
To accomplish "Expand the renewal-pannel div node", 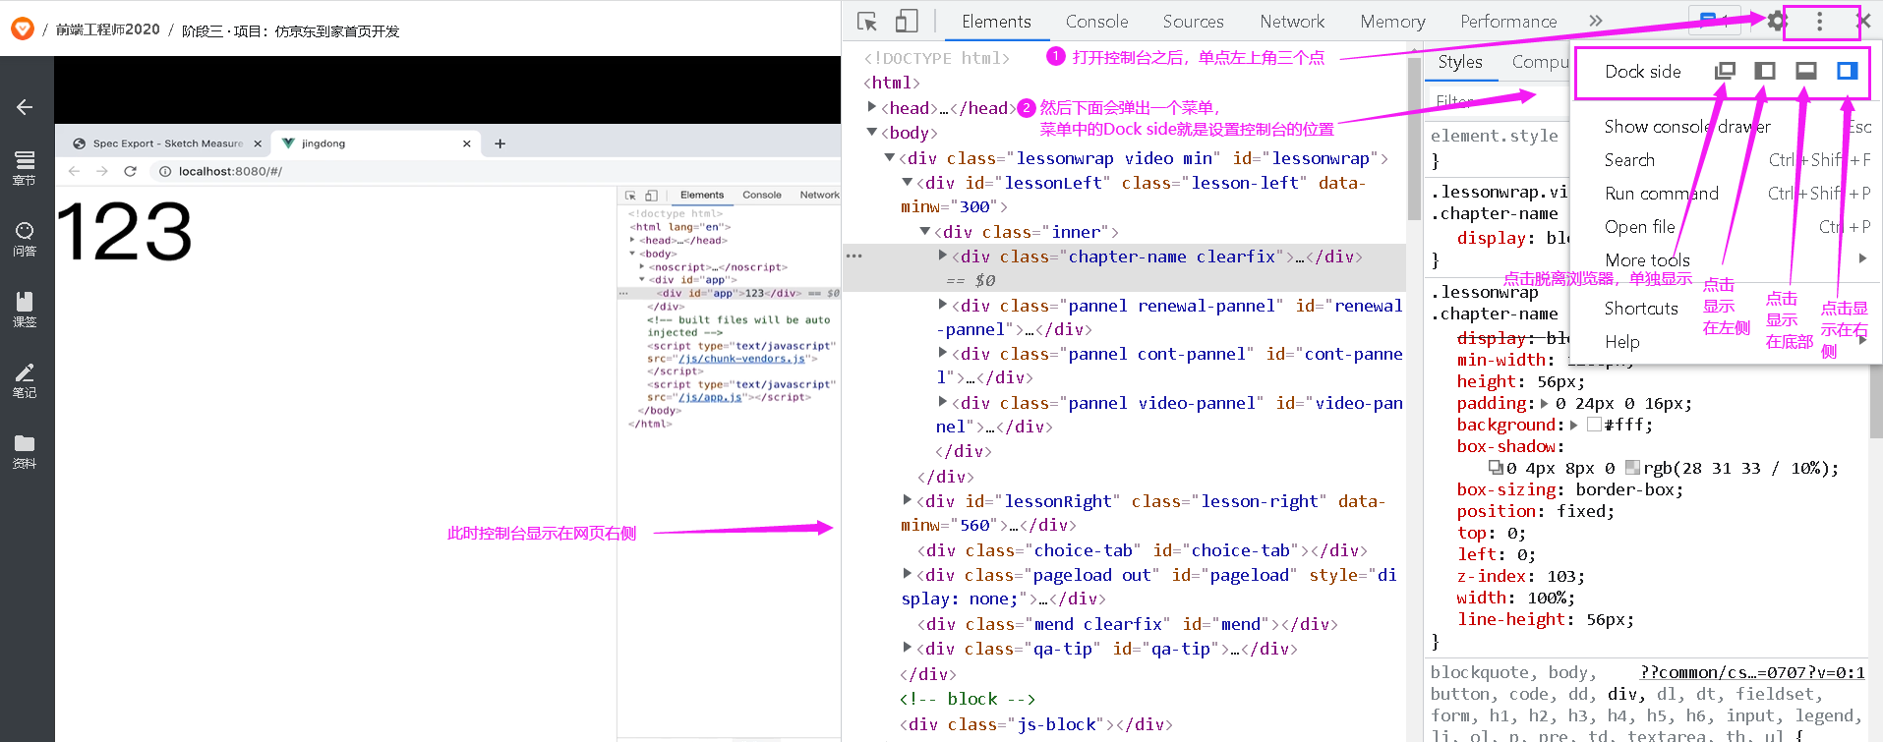I will pos(943,304).
